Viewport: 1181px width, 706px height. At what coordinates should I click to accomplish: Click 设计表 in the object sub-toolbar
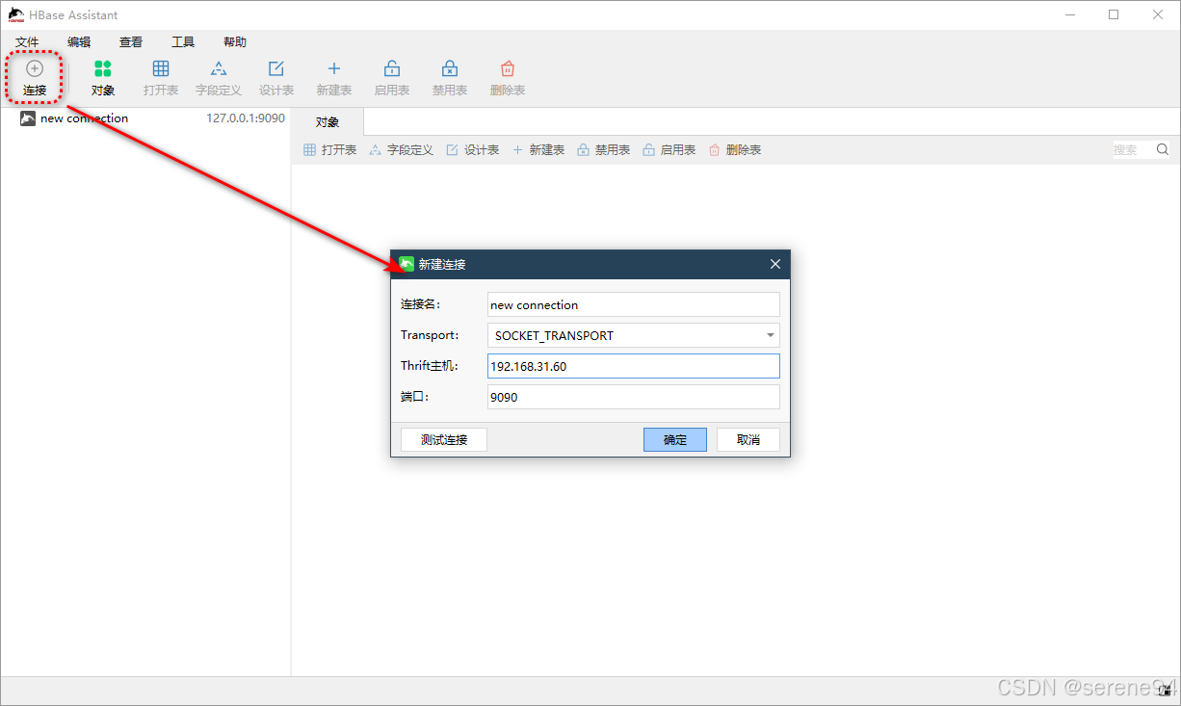point(472,150)
